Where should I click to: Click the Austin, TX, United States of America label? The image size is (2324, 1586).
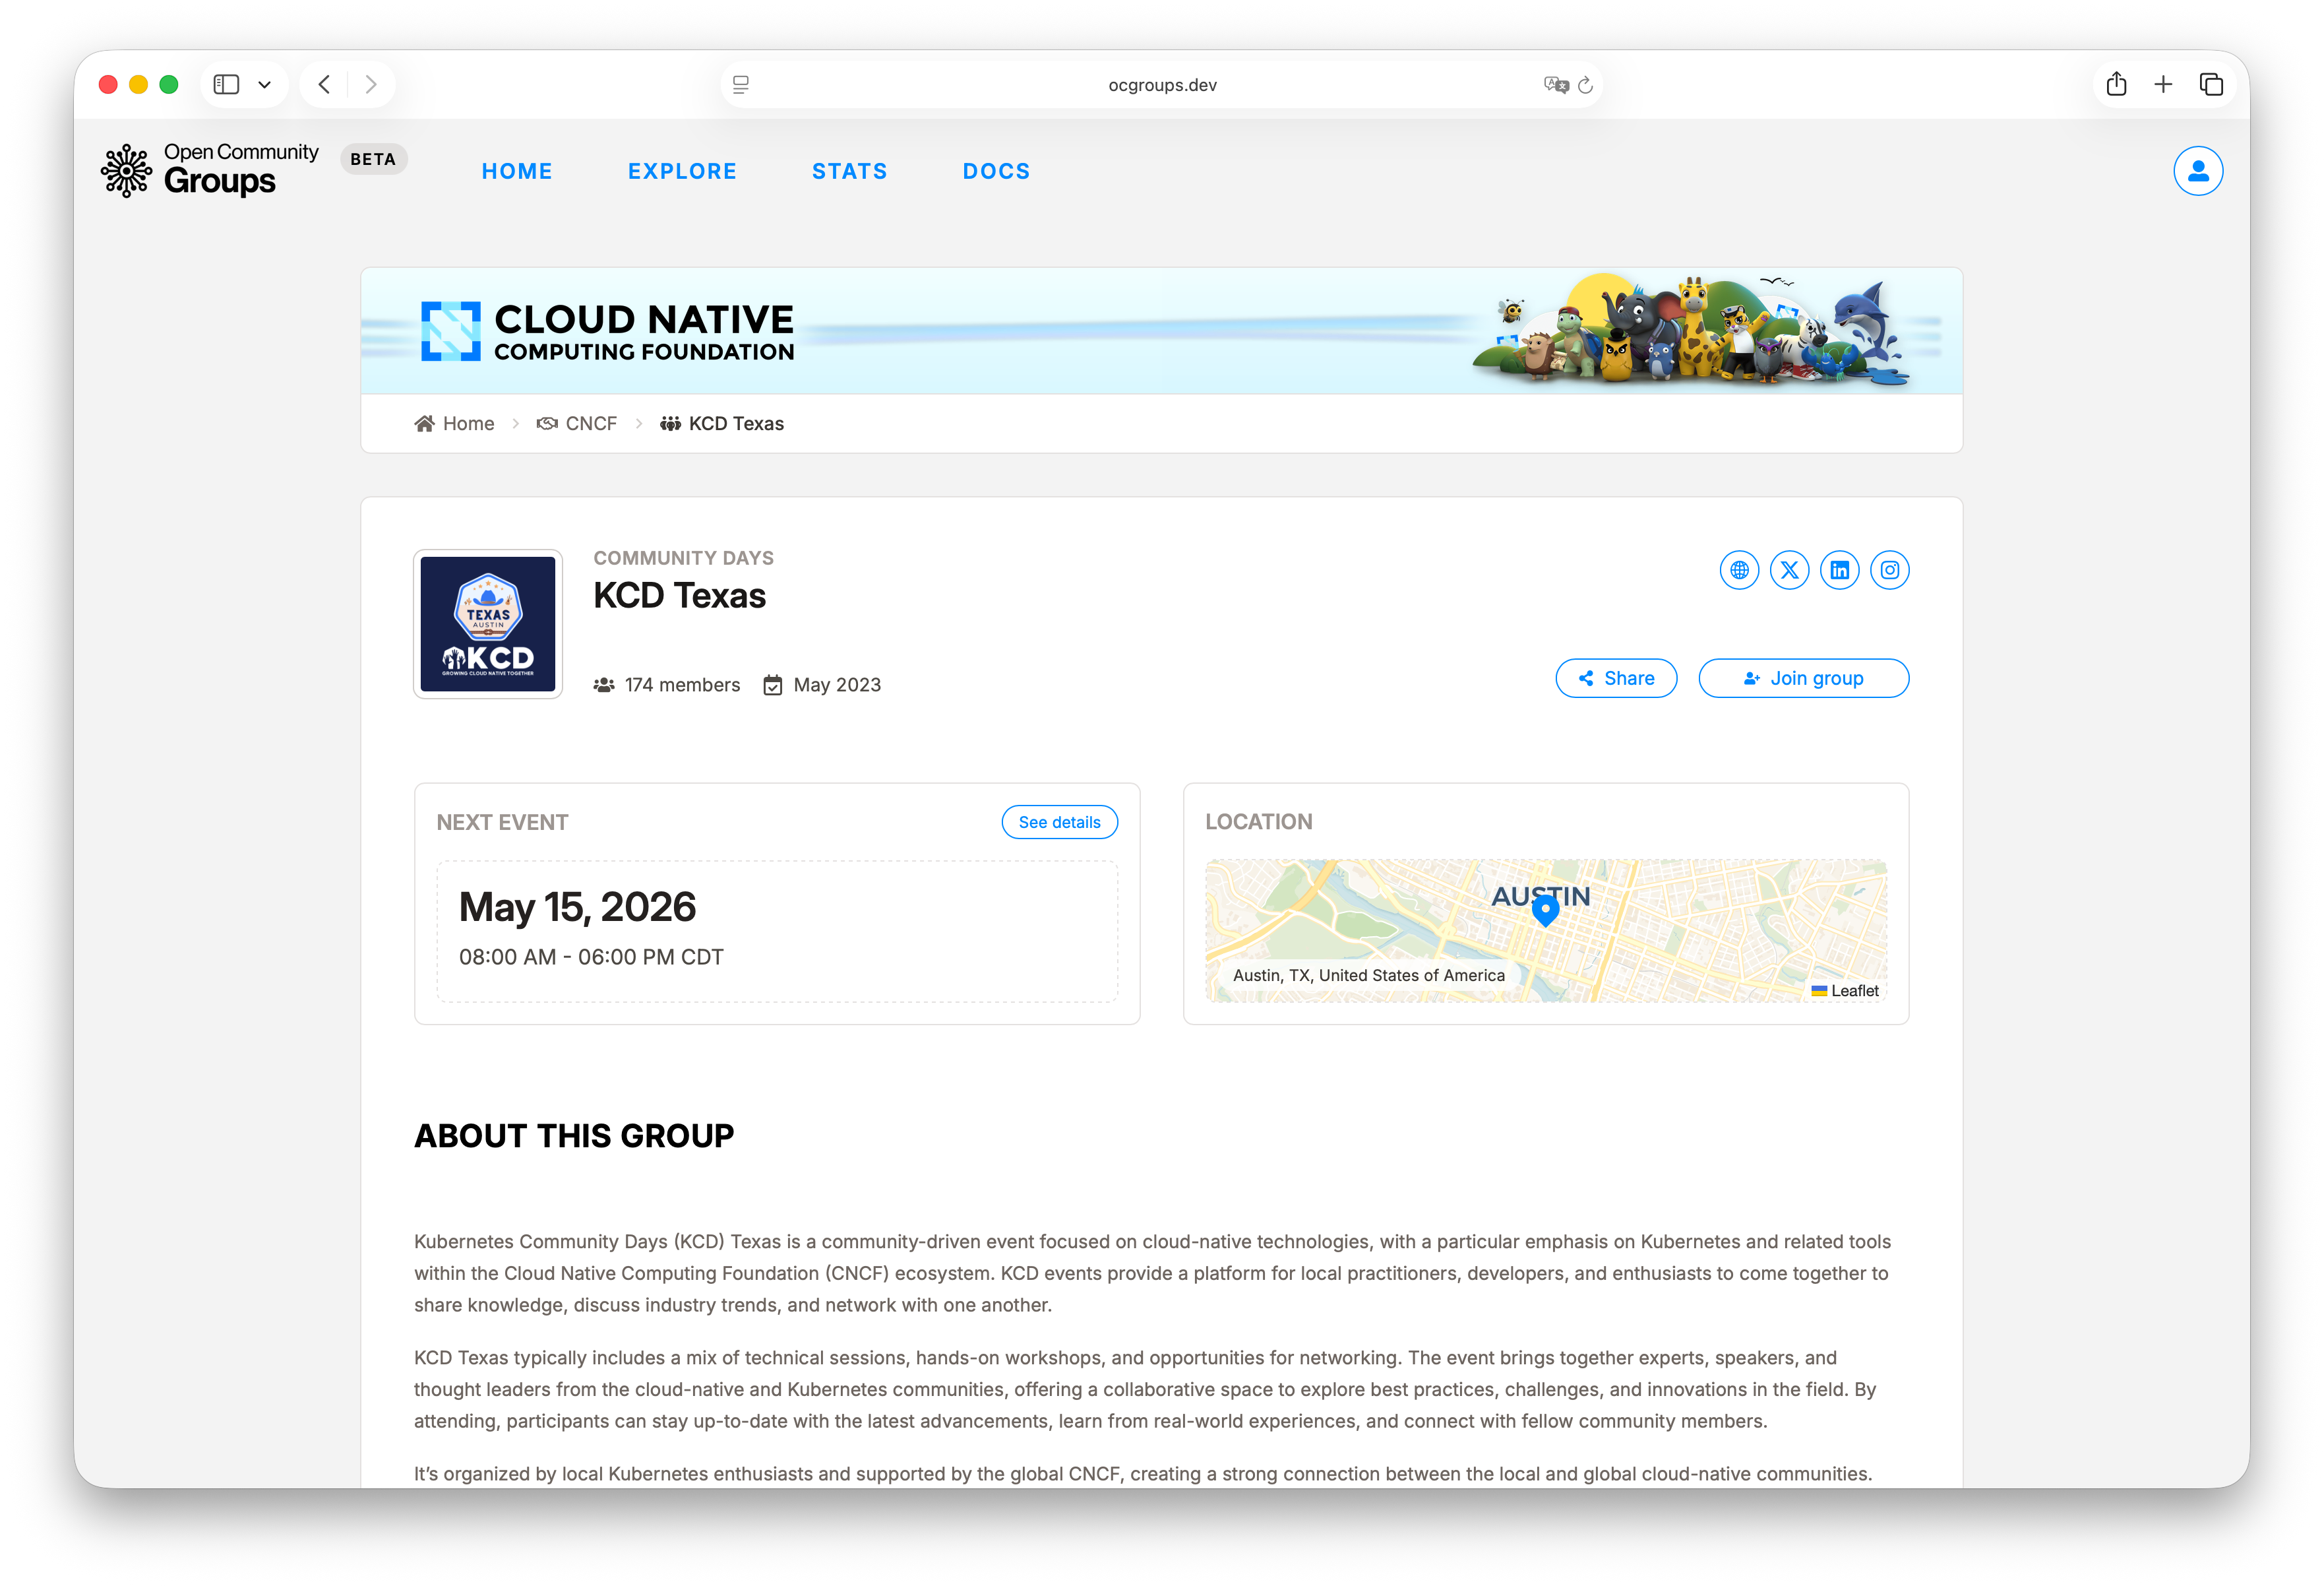pos(1368,976)
